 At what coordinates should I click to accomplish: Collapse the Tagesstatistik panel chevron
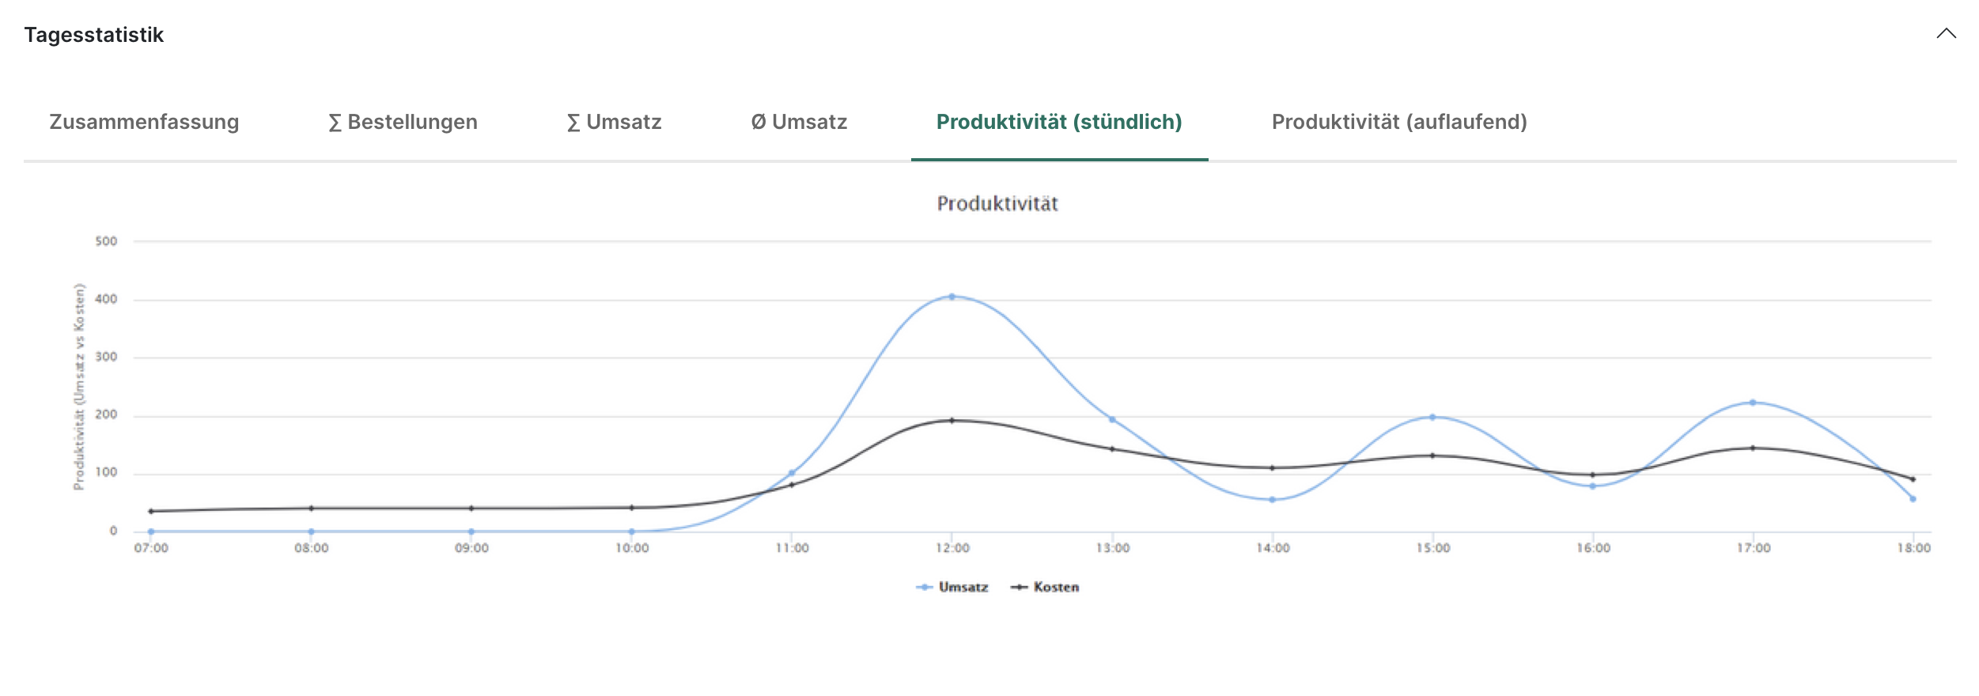point(1946,34)
